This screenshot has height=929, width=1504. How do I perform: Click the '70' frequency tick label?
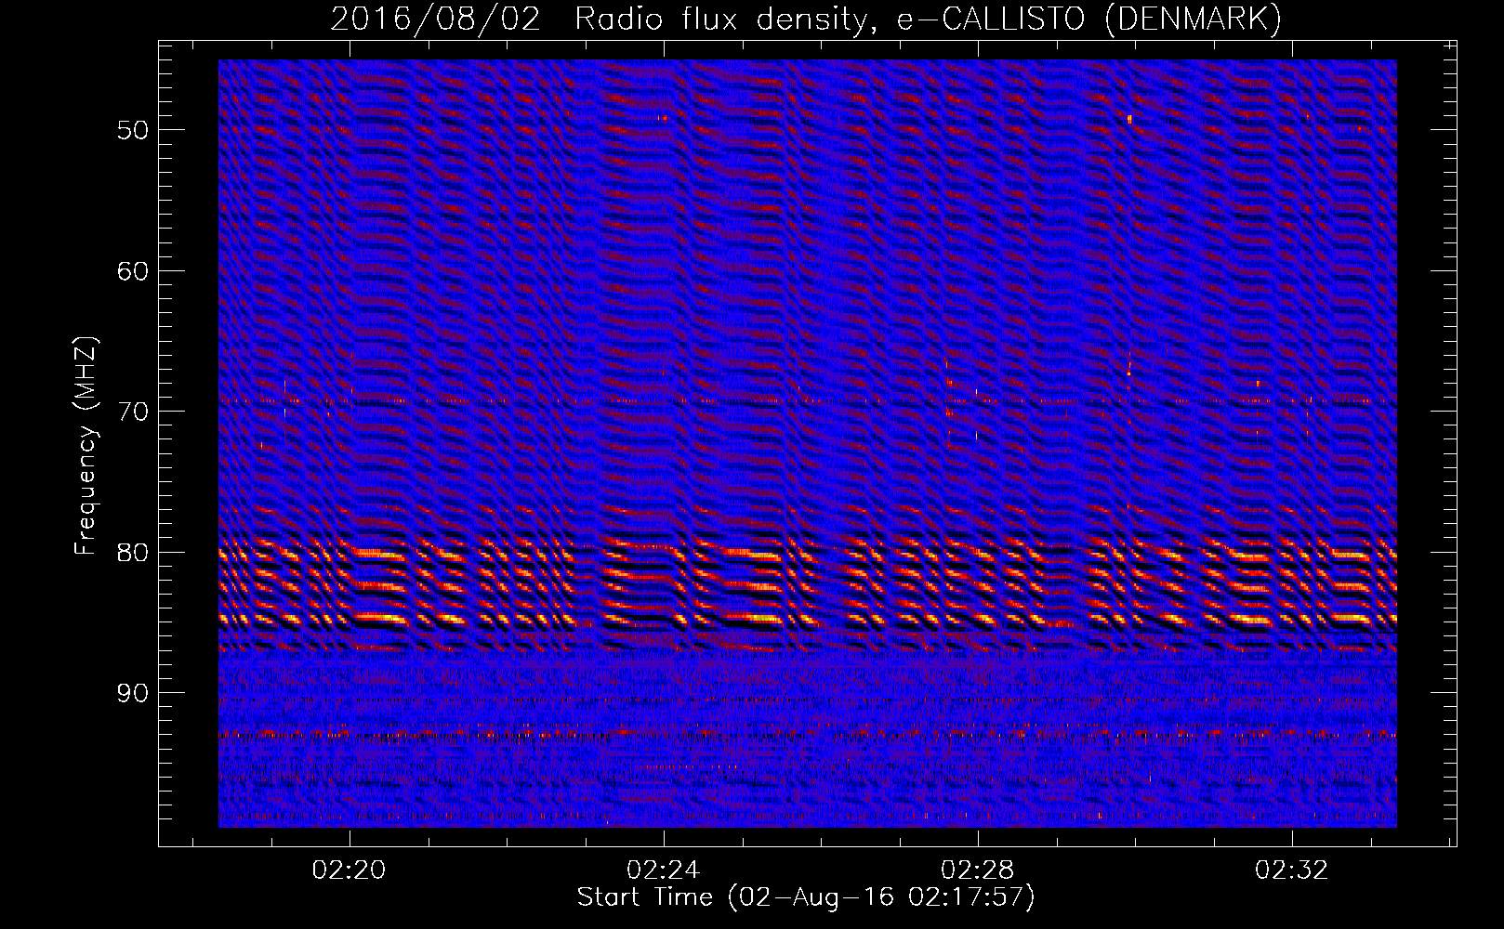[133, 412]
